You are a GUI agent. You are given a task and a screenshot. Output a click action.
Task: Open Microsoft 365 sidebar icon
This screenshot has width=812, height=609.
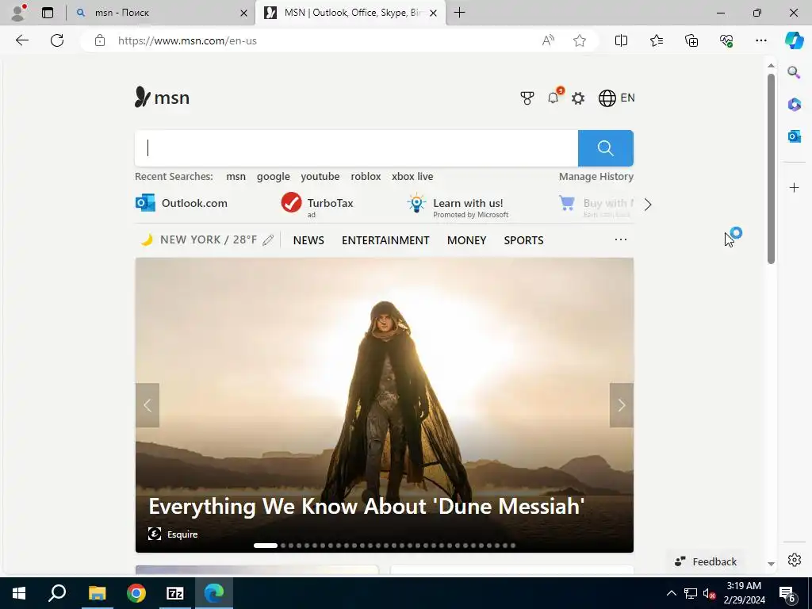pos(794,104)
